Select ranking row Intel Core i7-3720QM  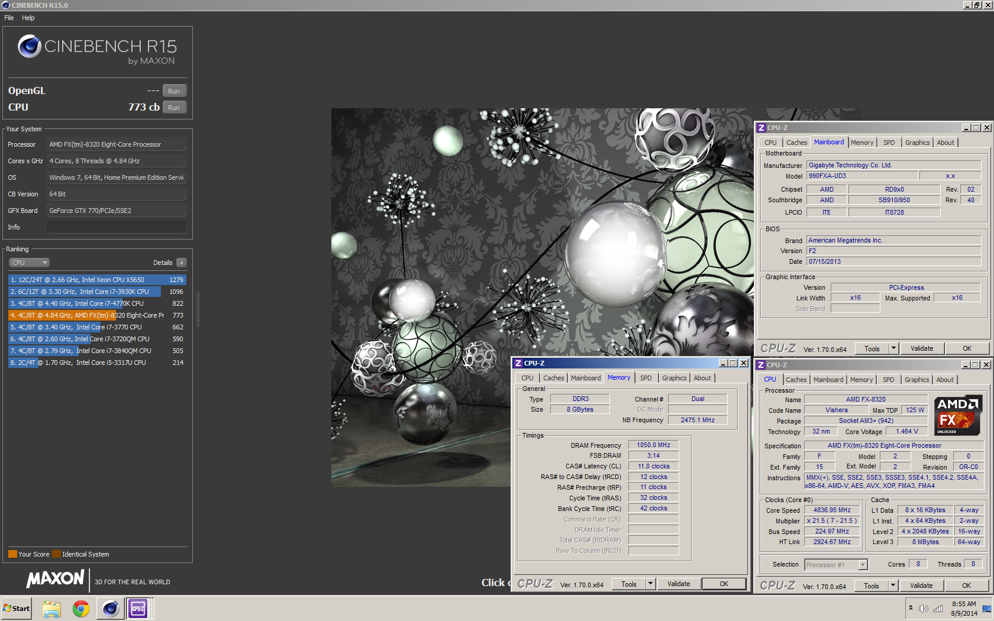pos(97,339)
